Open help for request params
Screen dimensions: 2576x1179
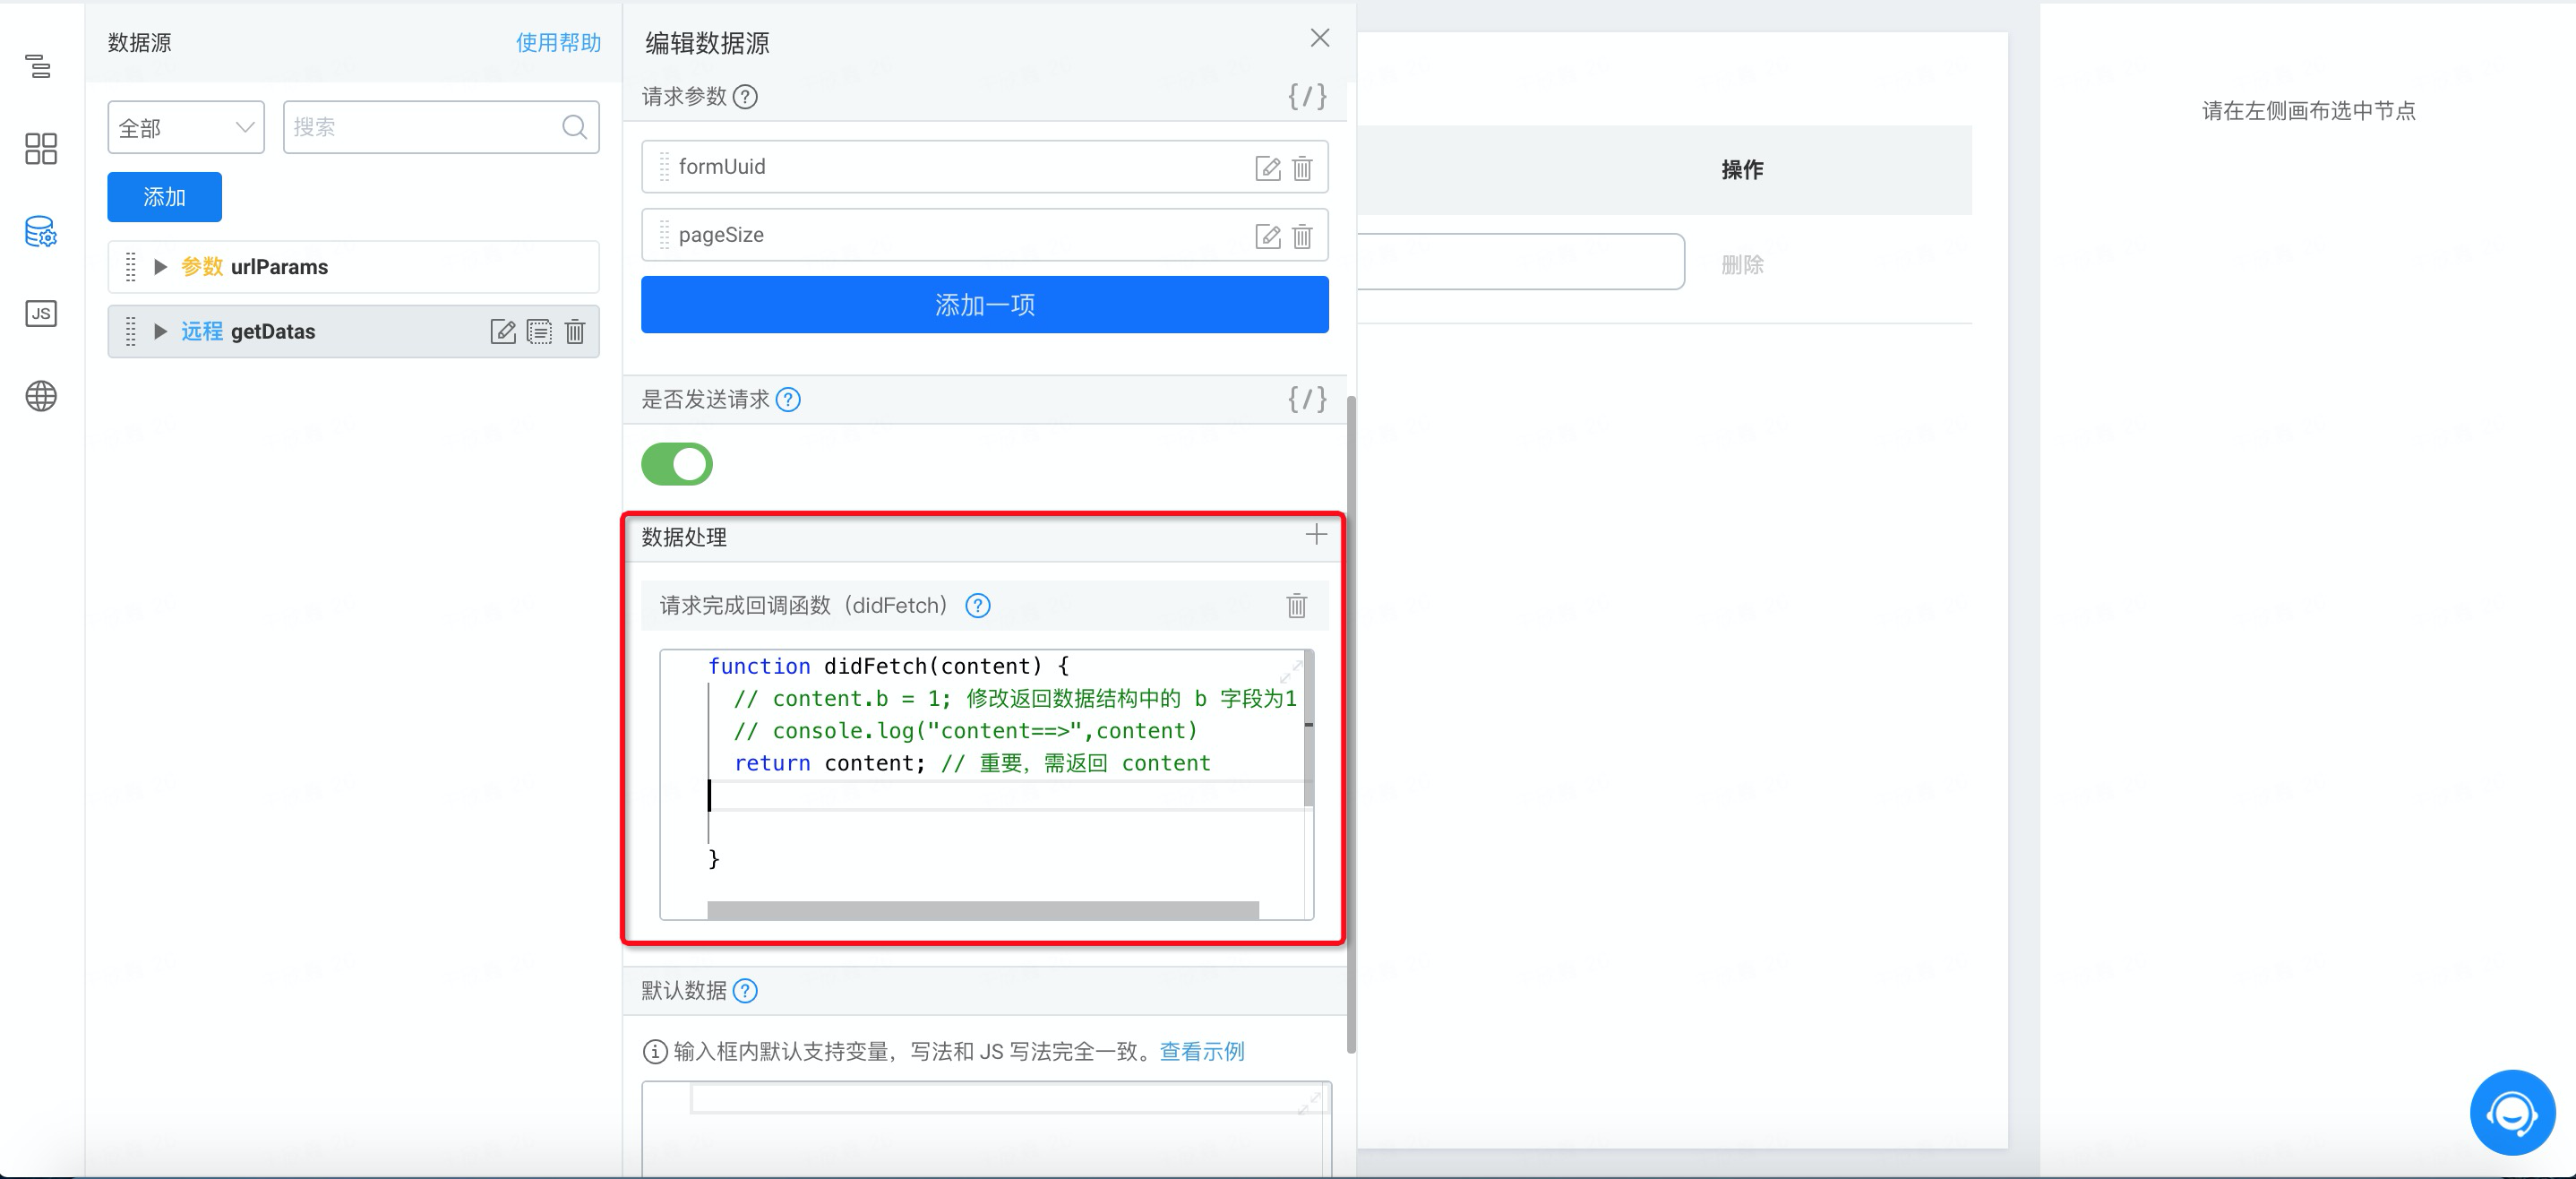click(x=745, y=97)
